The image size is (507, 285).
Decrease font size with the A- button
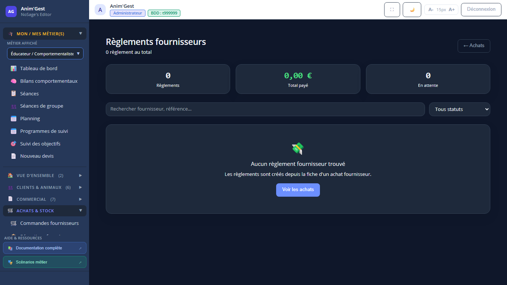[431, 10]
